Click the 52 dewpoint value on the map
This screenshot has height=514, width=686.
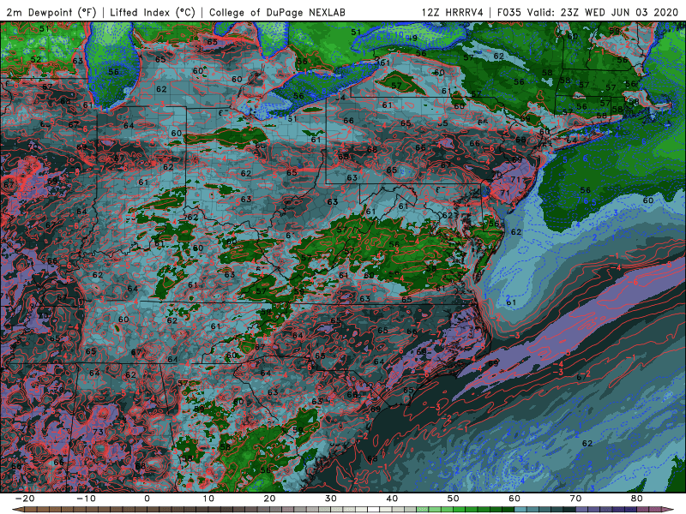point(36,59)
